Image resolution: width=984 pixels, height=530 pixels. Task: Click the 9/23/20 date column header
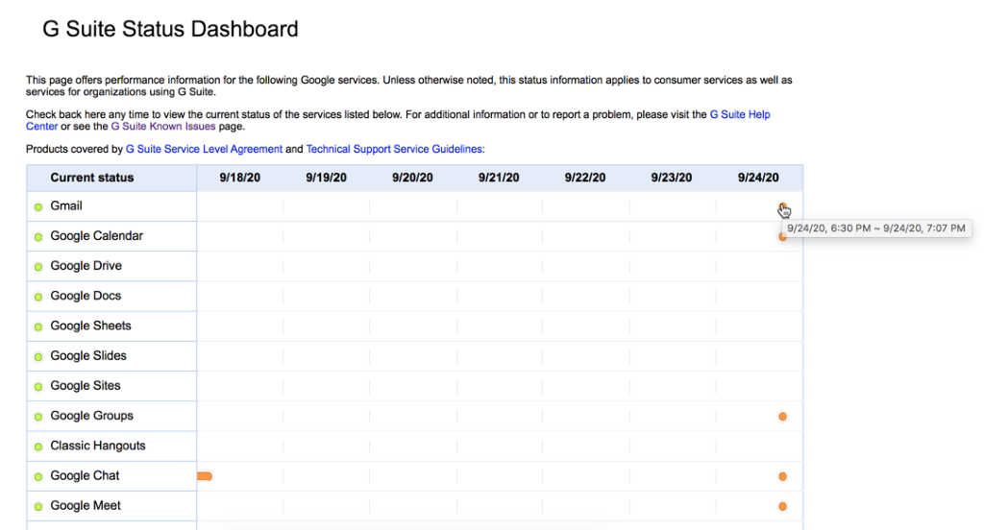click(x=672, y=178)
